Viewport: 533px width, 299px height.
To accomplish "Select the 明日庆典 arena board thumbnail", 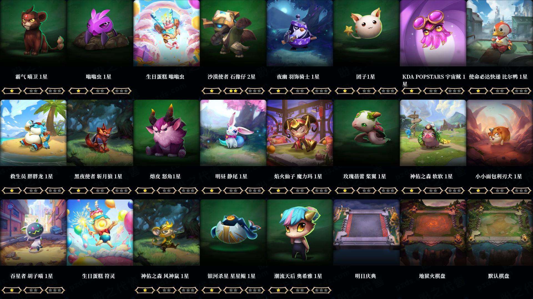I will tap(366, 233).
